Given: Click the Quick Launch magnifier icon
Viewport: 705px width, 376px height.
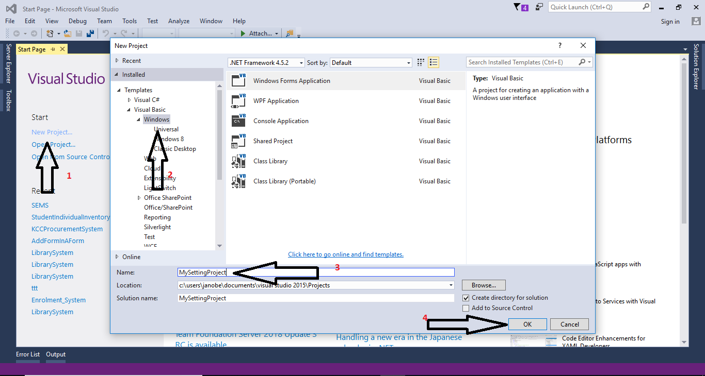Looking at the screenshot, I should 646,7.
